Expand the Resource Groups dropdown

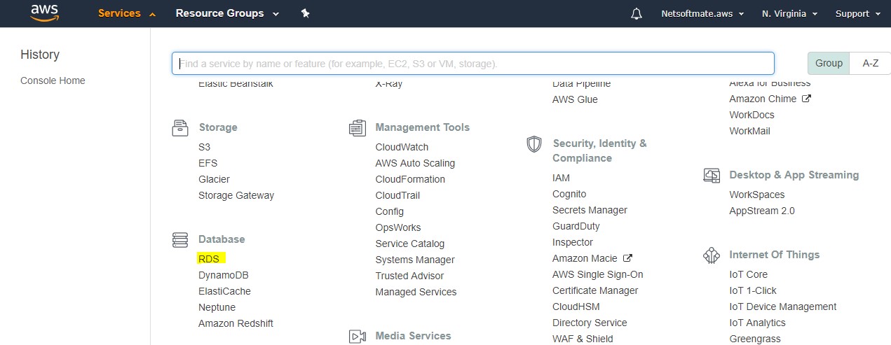click(226, 13)
